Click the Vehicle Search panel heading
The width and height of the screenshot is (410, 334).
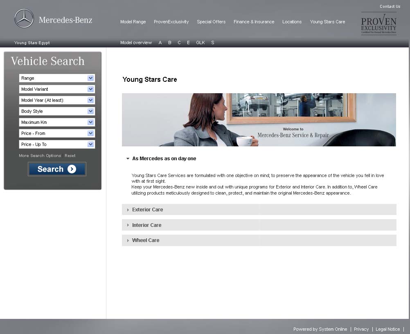click(x=47, y=61)
